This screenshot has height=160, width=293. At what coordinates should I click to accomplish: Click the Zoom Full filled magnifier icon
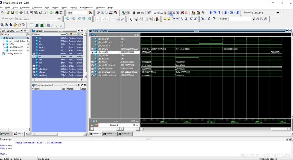click(x=11, y=25)
